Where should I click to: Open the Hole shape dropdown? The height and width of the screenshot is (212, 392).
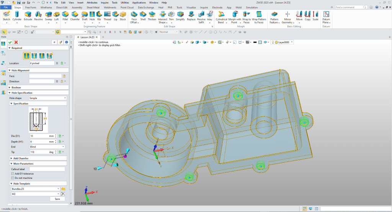(47, 98)
